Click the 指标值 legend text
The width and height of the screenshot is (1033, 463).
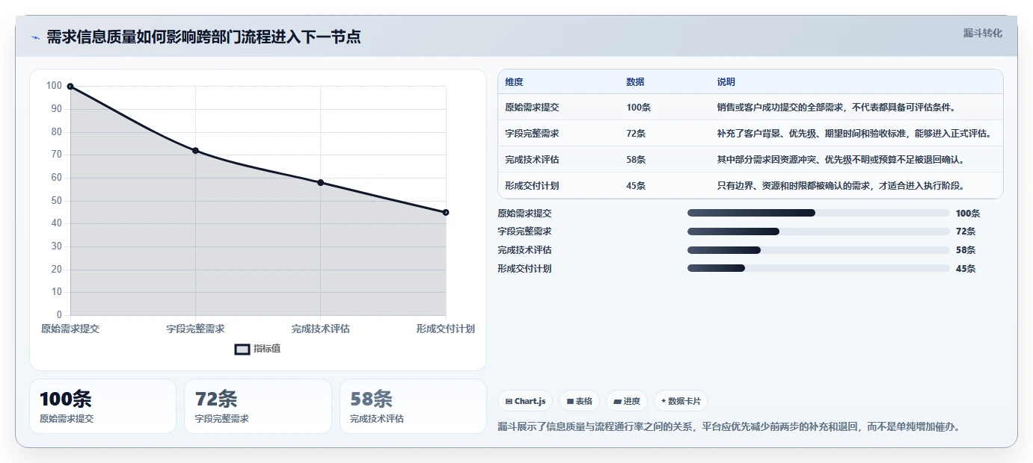coord(267,349)
